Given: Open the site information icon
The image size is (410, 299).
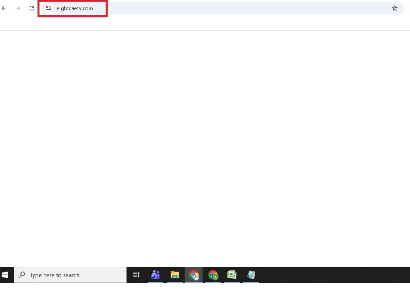Looking at the screenshot, I should (x=48, y=8).
